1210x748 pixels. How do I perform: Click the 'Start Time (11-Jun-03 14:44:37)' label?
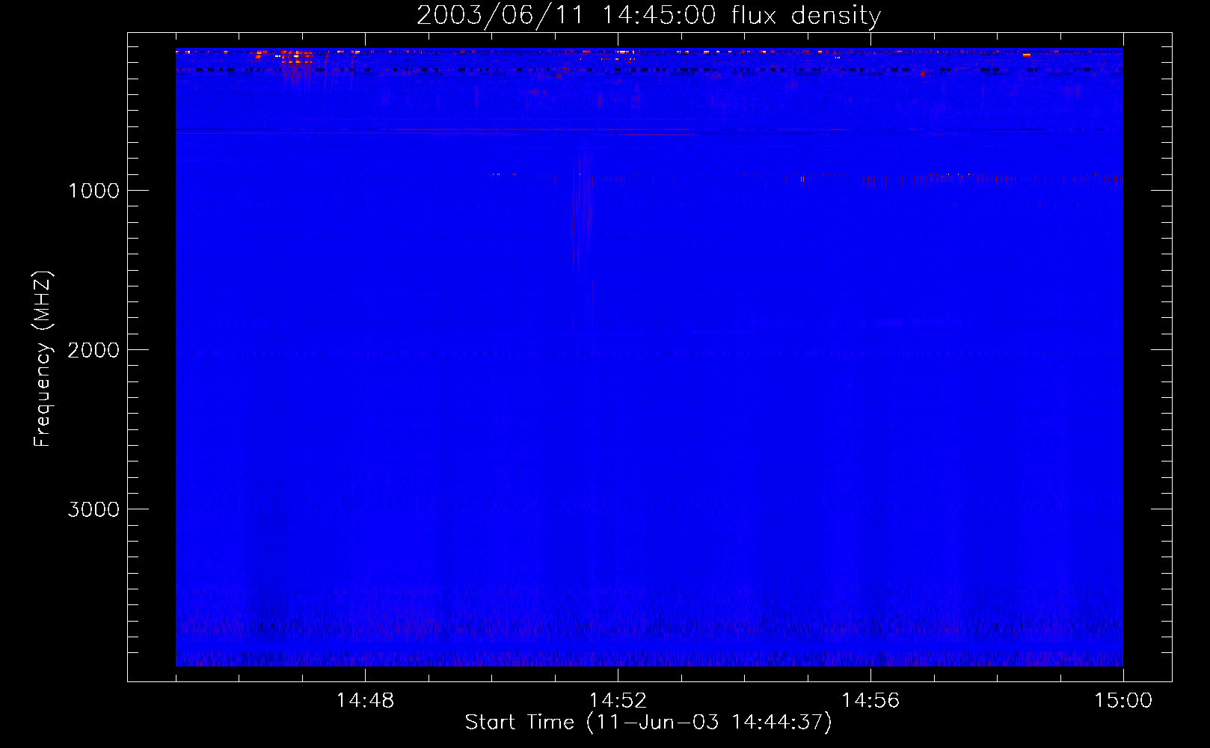click(648, 723)
